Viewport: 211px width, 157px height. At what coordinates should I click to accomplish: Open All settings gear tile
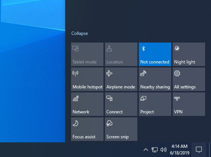pyautogui.click(x=189, y=79)
